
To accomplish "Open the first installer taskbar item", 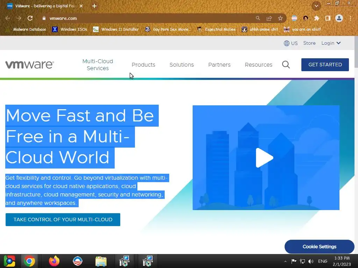I will pyautogui.click(x=124, y=261).
